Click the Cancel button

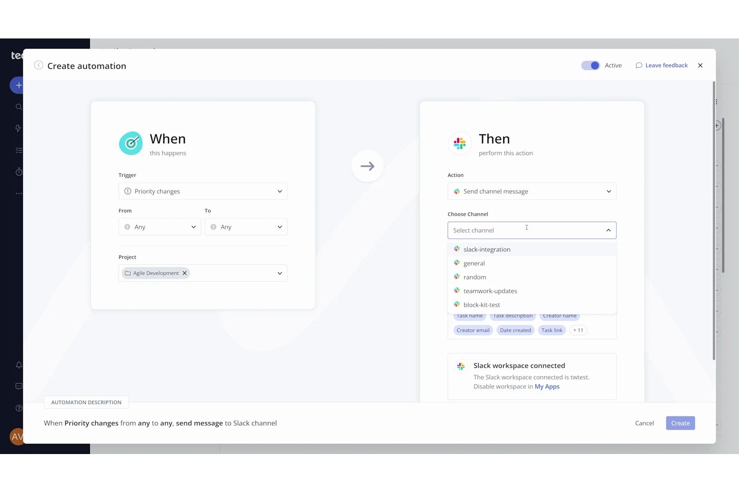tap(644, 423)
